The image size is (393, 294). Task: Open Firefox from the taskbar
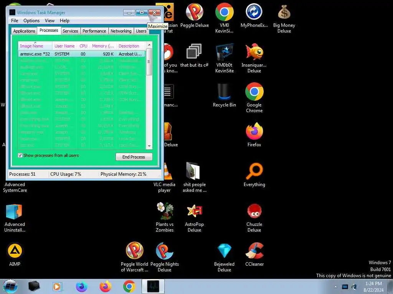pos(105,286)
